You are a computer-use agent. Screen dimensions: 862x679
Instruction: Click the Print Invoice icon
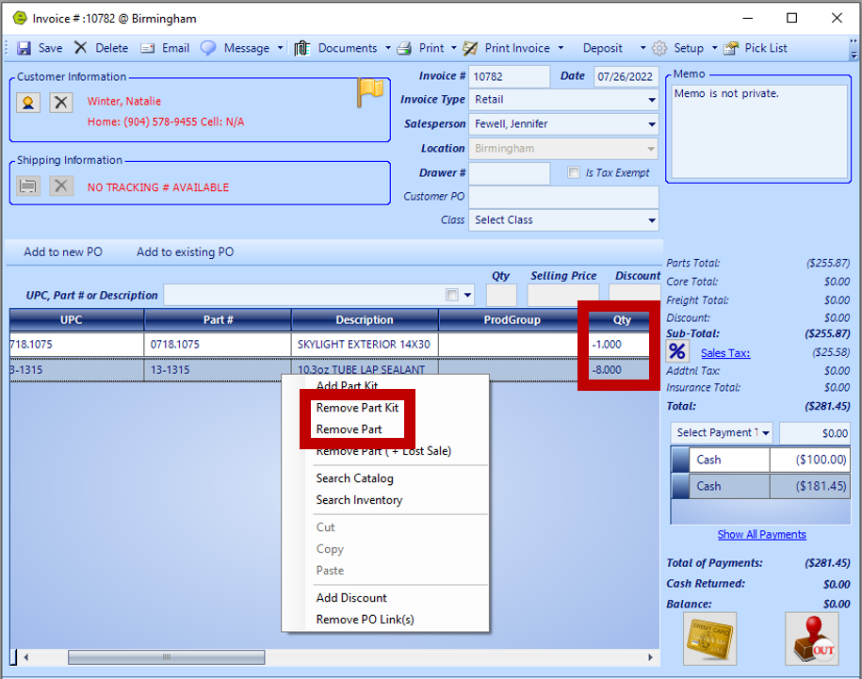[470, 48]
